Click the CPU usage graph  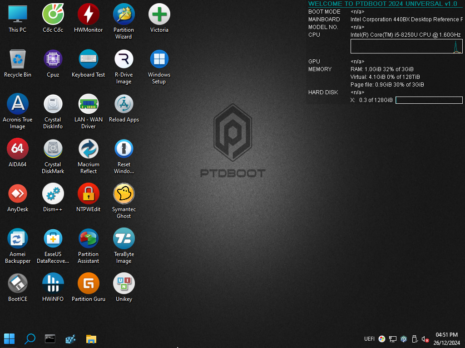click(406, 47)
